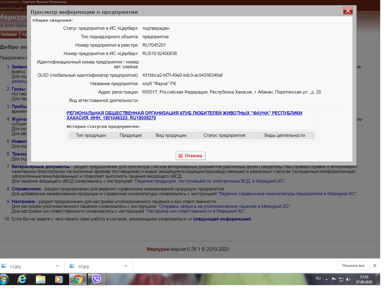
Task: Select Cerberus number RU019:82400836
Action: pos(160,54)
